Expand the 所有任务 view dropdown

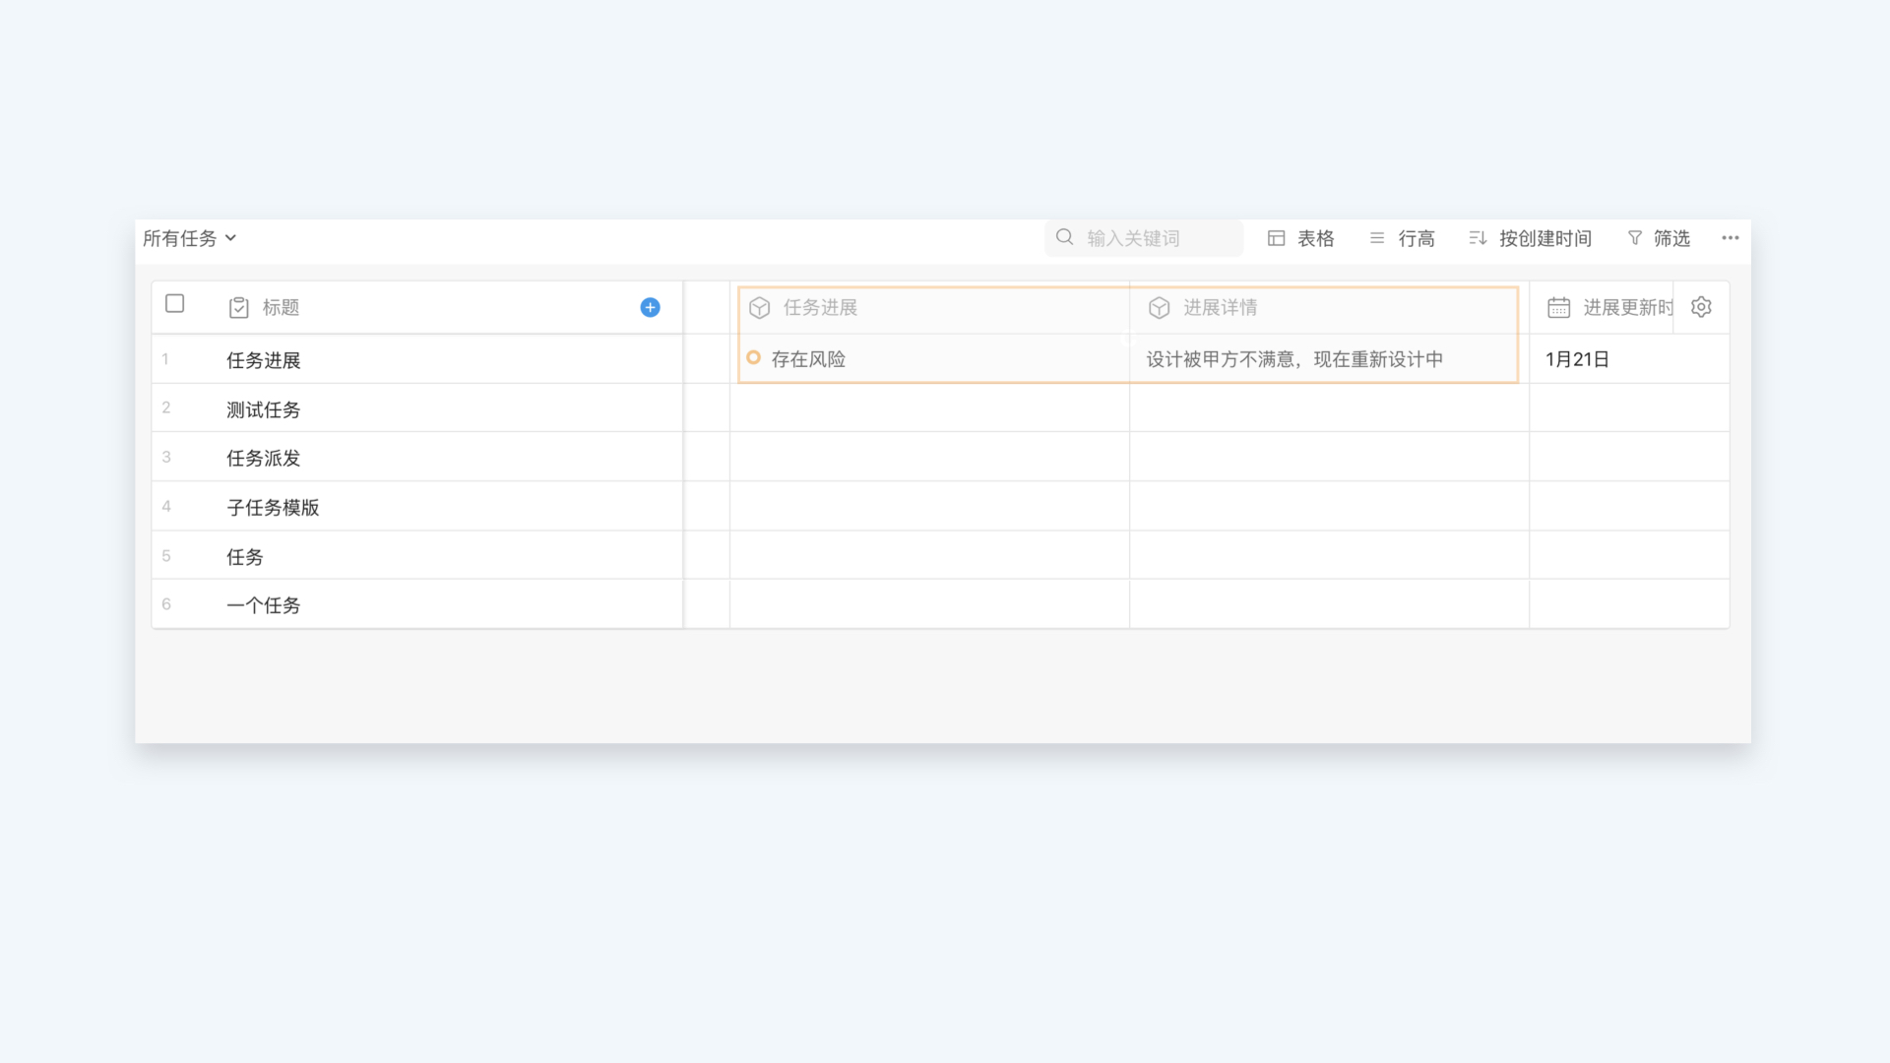[x=190, y=238]
